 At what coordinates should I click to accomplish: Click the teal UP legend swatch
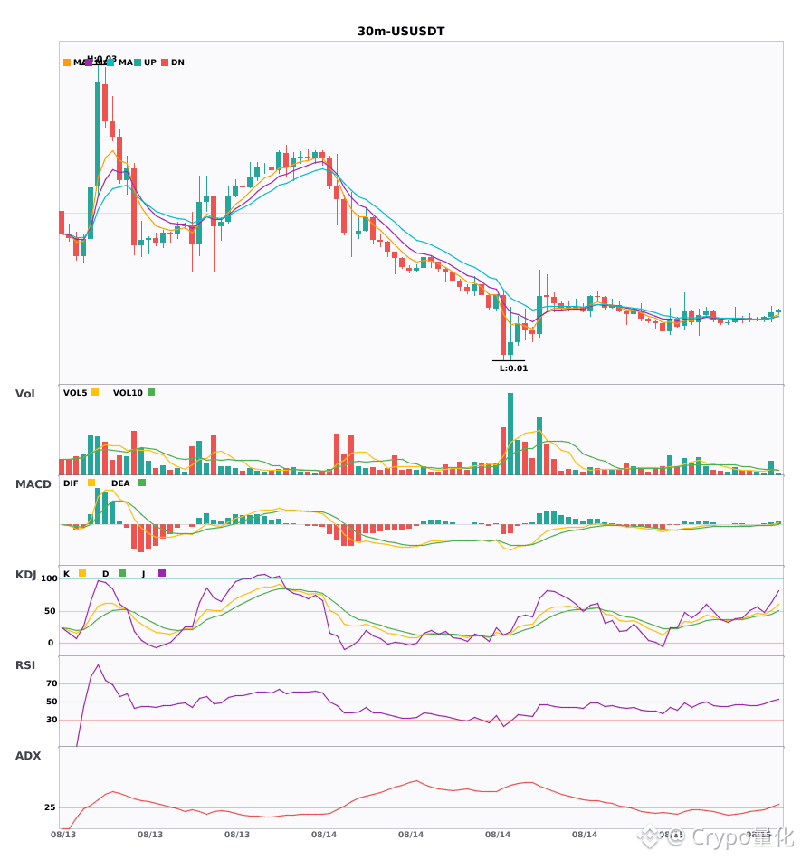point(138,62)
